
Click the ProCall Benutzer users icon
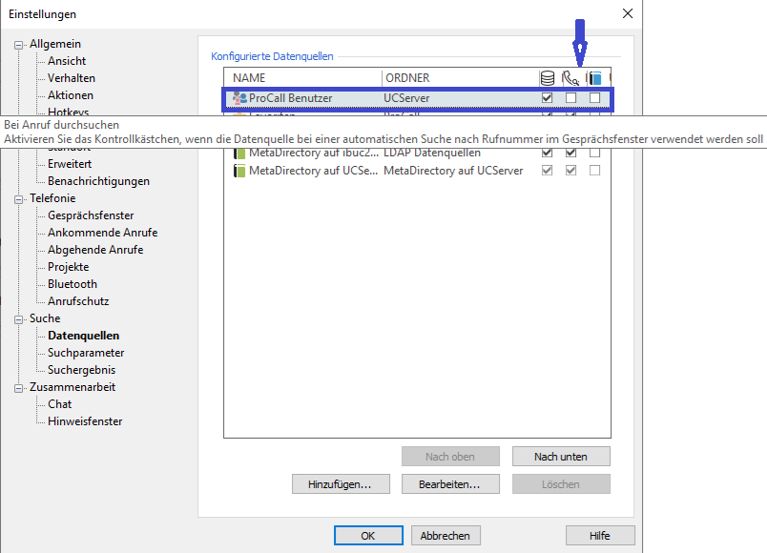point(239,98)
